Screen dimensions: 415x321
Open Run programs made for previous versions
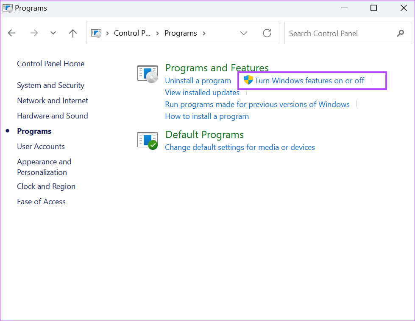point(257,104)
